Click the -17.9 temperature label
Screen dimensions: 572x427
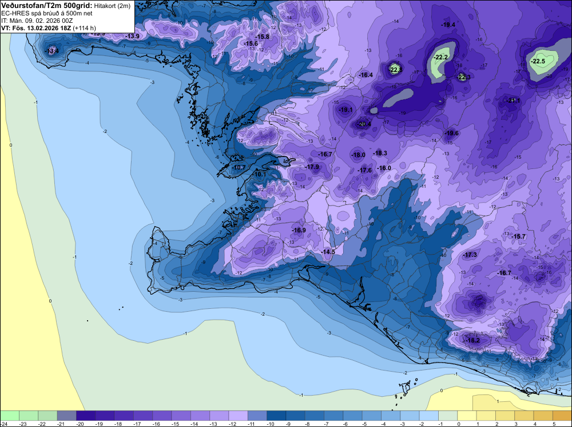click(312, 167)
